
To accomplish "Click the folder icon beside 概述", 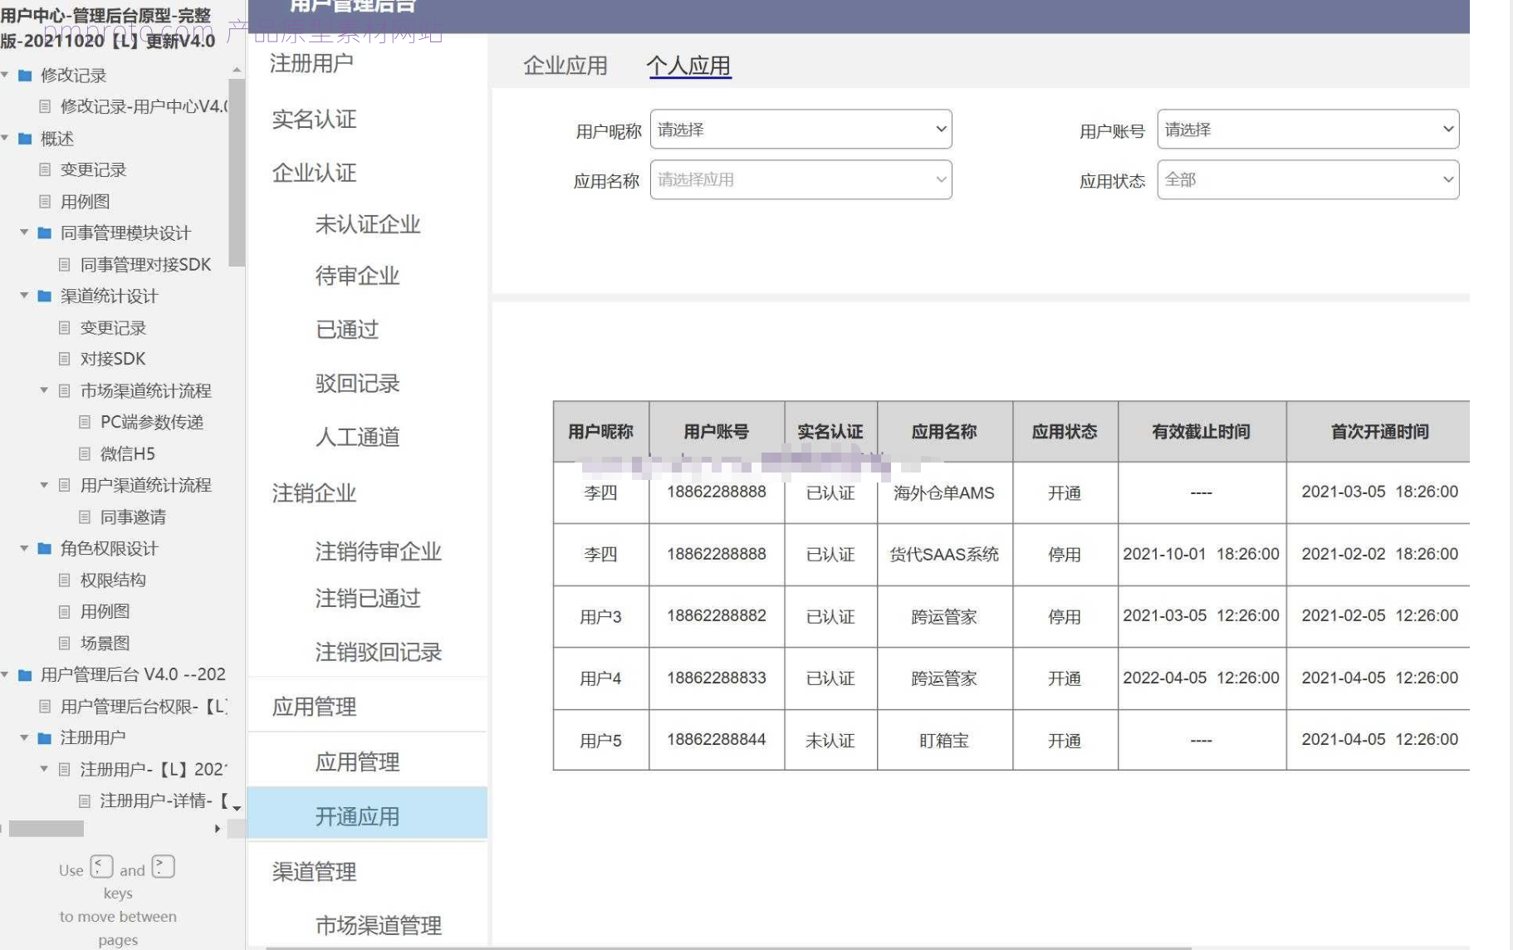I will point(25,139).
